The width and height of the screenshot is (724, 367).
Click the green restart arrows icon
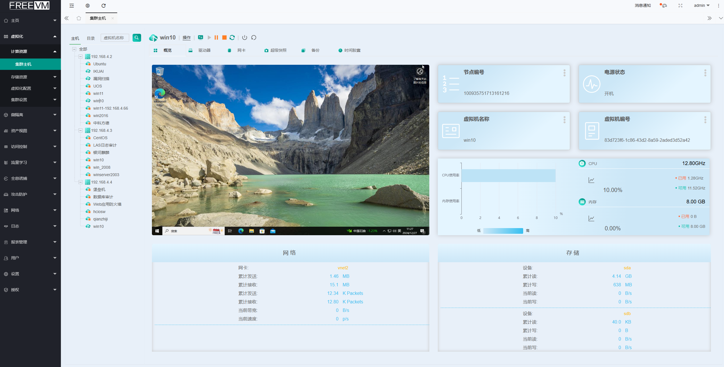coord(232,37)
